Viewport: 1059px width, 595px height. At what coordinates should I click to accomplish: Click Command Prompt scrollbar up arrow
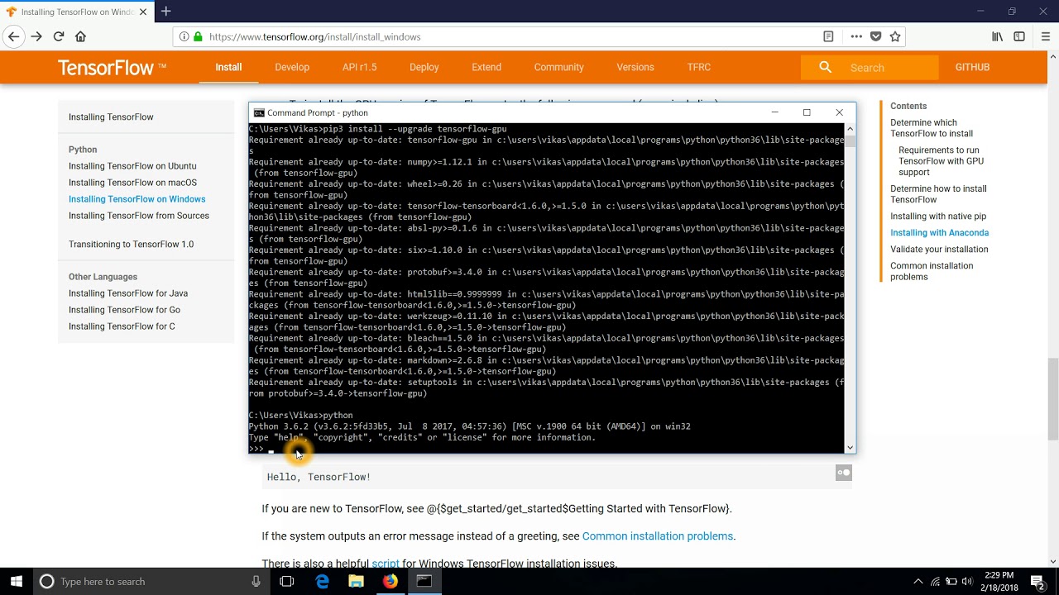(850, 129)
